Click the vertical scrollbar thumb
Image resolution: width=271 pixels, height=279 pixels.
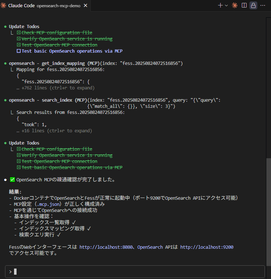pos(268,212)
